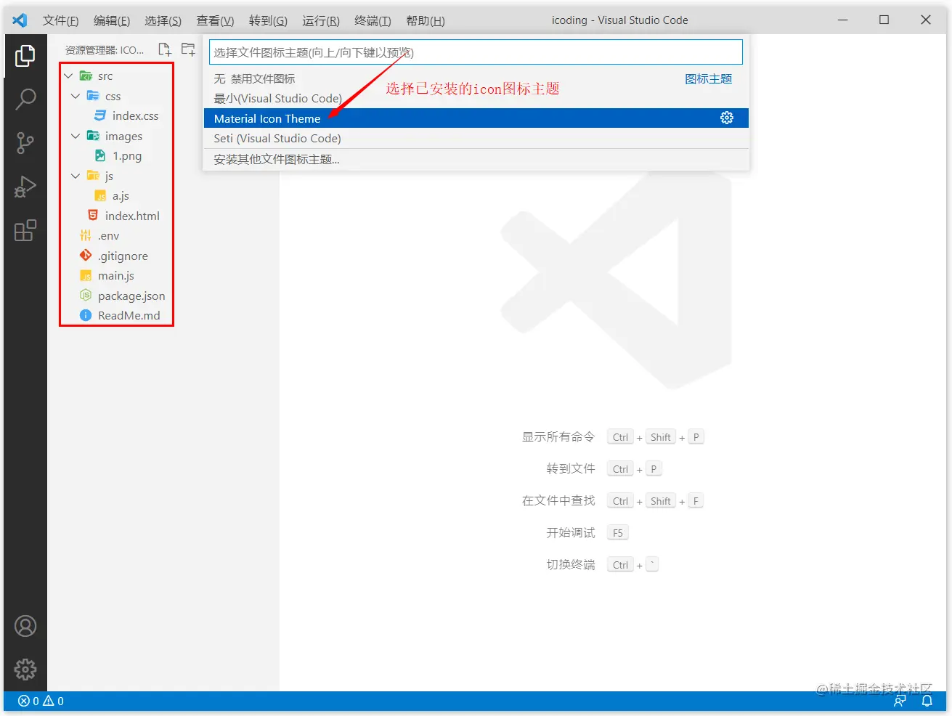Collapse the images folder
This screenshot has height=716, width=952.
tap(76, 136)
